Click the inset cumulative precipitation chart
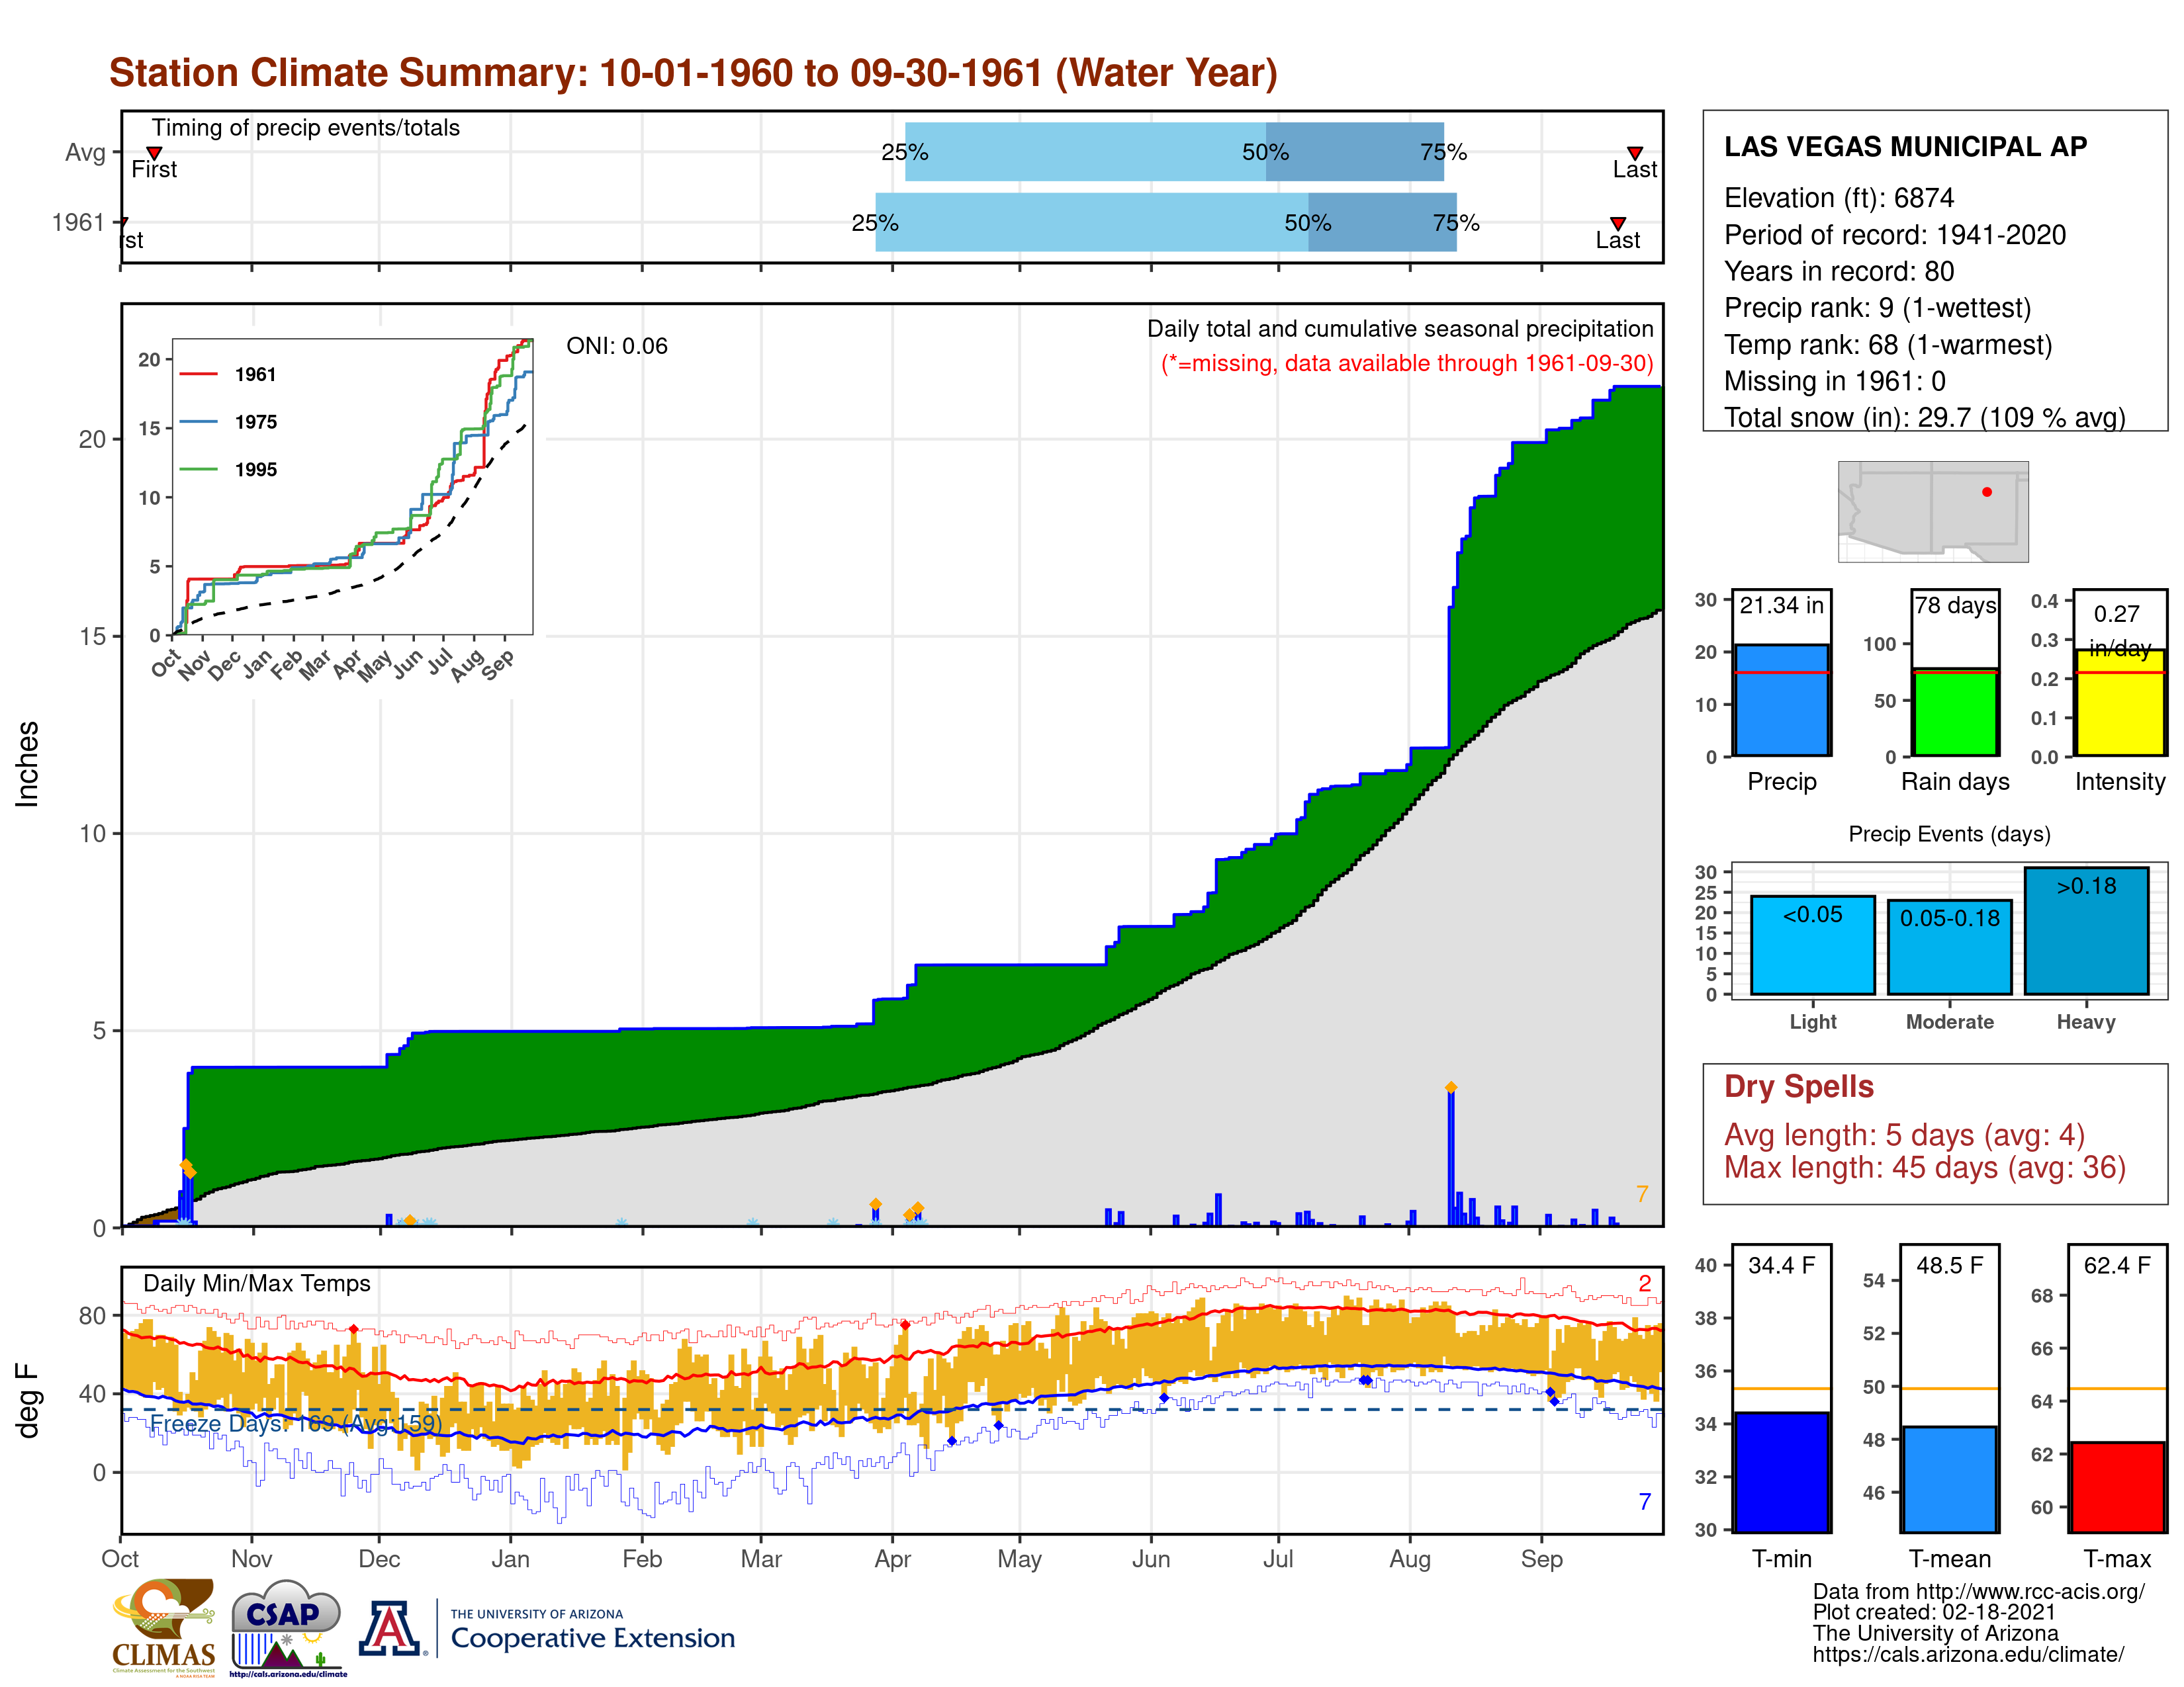 [353, 487]
